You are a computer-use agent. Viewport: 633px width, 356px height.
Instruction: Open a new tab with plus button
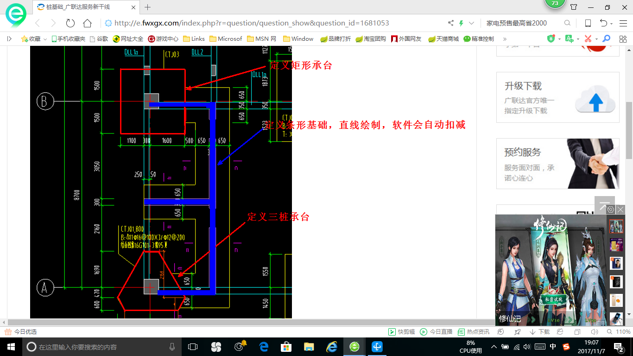tap(148, 7)
